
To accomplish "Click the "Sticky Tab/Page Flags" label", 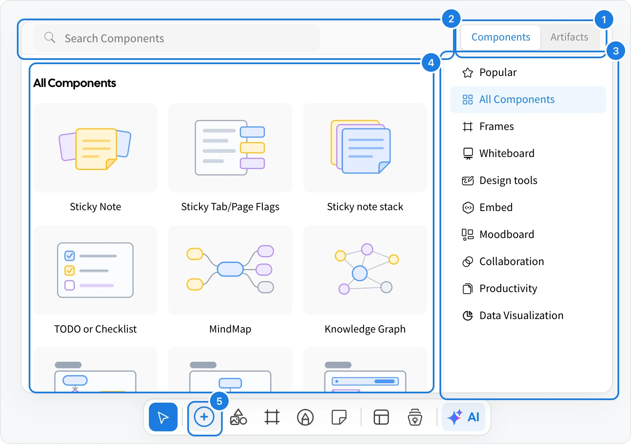I will coord(230,207).
